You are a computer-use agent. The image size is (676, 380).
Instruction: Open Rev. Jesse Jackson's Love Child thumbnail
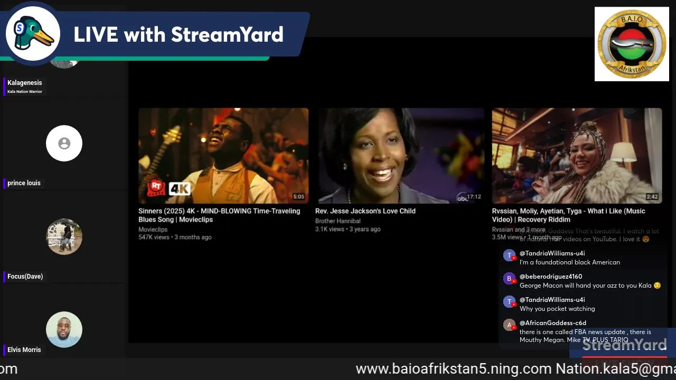[x=400, y=156]
